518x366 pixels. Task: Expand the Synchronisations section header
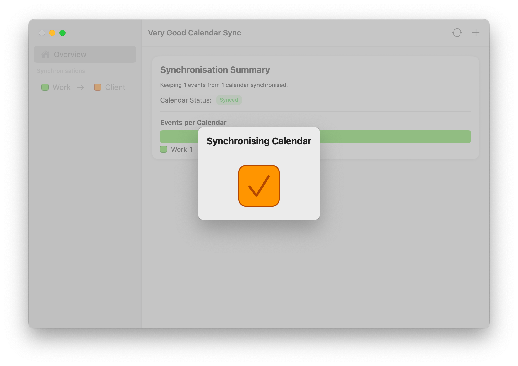(61, 71)
